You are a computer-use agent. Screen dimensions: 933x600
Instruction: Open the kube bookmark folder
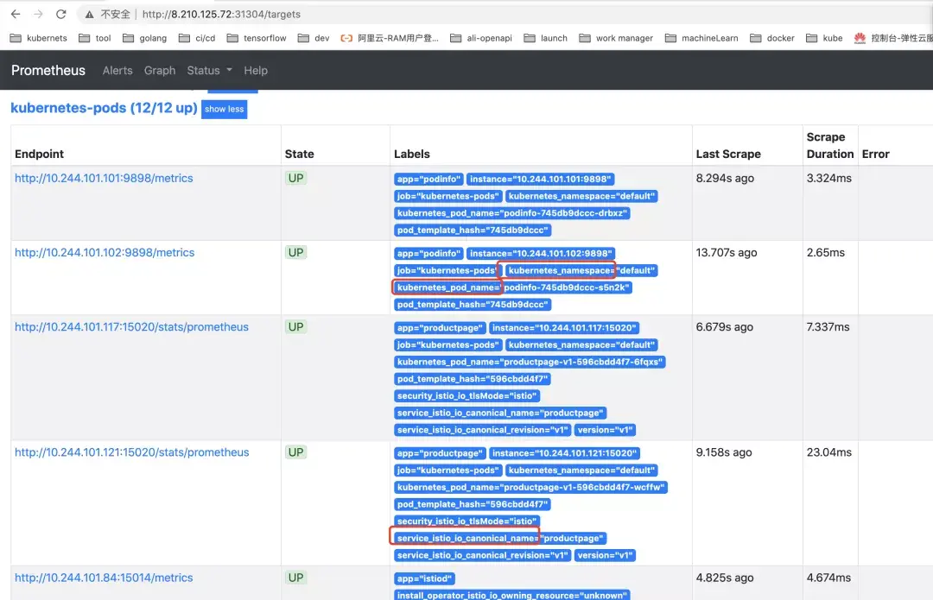(x=824, y=38)
